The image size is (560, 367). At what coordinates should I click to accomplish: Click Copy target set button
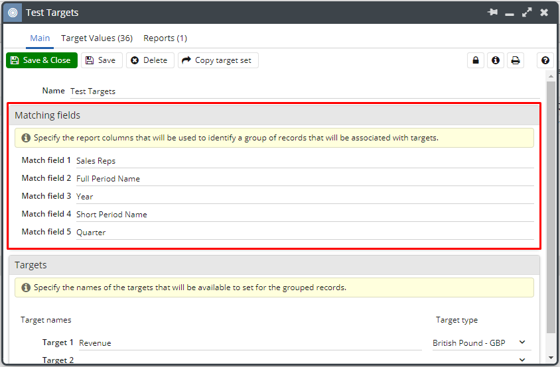[x=218, y=60]
